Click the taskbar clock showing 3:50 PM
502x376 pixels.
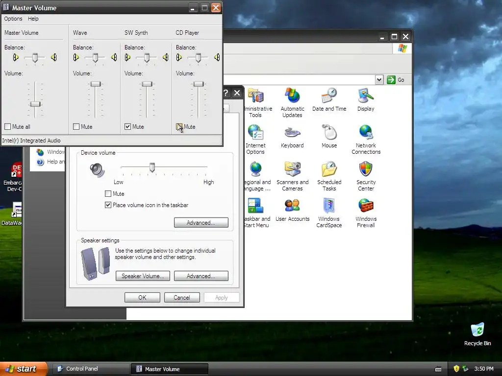(484, 369)
